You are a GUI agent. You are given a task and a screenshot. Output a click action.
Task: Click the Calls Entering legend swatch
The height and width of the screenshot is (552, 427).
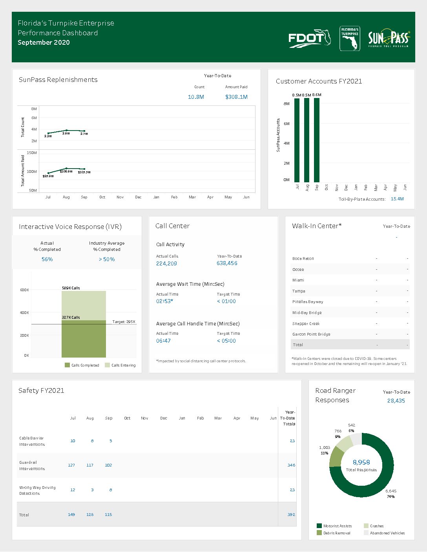click(x=107, y=365)
